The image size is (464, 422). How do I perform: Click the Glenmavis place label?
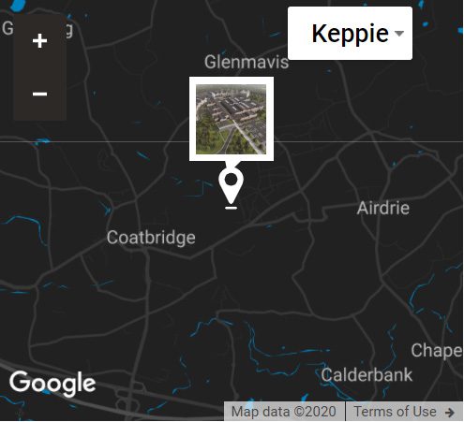click(x=247, y=62)
